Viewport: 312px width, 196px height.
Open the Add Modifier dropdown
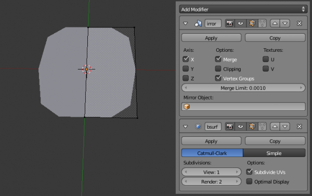click(x=243, y=9)
